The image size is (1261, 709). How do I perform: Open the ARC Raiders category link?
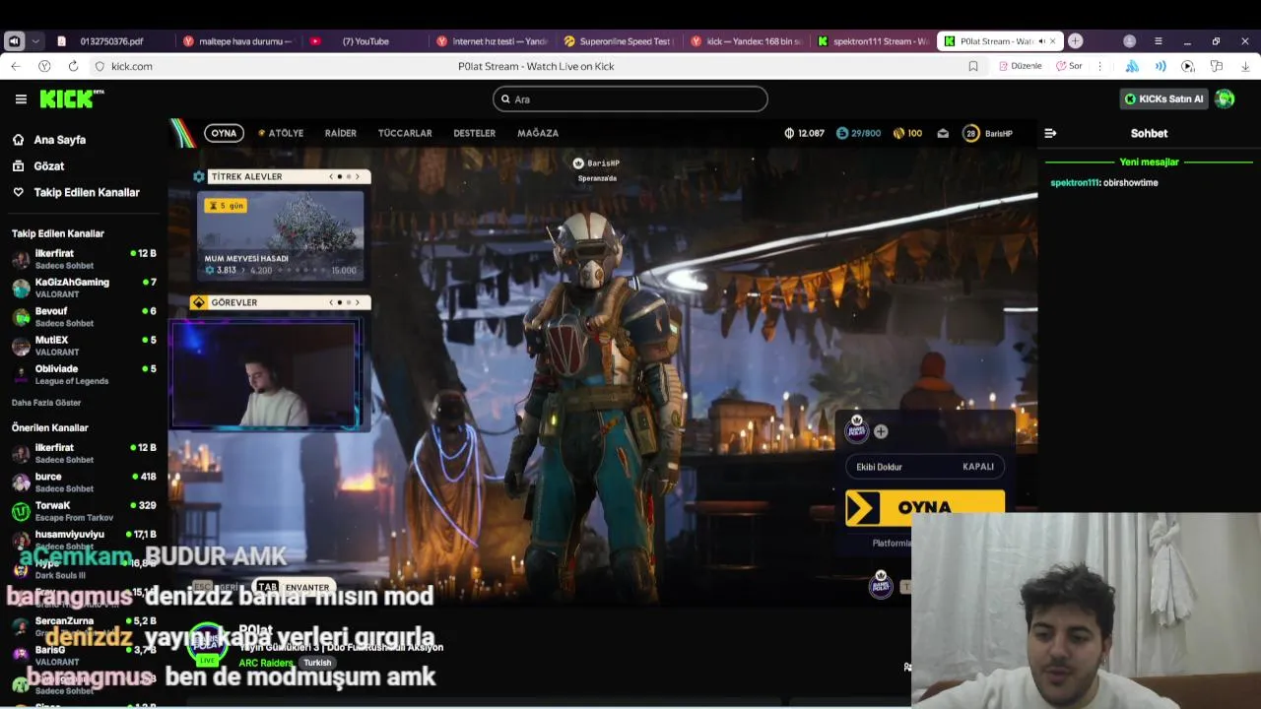[x=266, y=663]
